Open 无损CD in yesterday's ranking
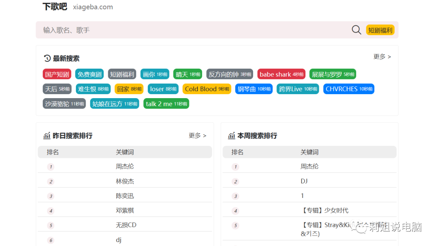 click(126, 225)
